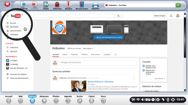Click the green OK button in address bar
Image resolution: width=188 pixels, height=105 pixels.
click(x=178, y=5)
